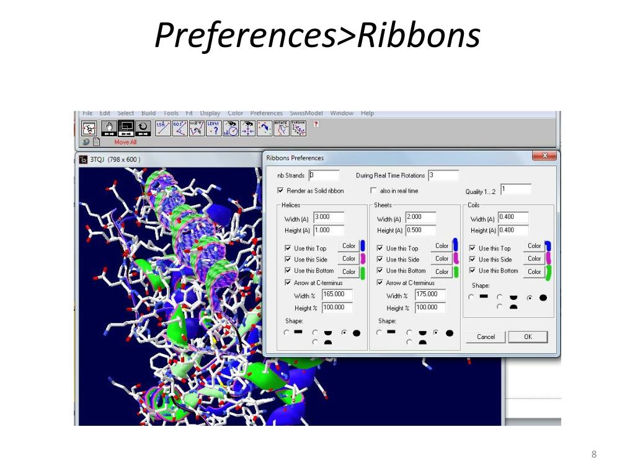Image resolution: width=635 pixels, height=476 pixels.
Task: Click the globe icon under toolbar
Action: click(x=86, y=142)
